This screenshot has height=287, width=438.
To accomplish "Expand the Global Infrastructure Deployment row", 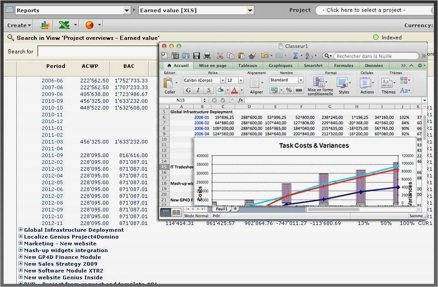I will point(21,230).
